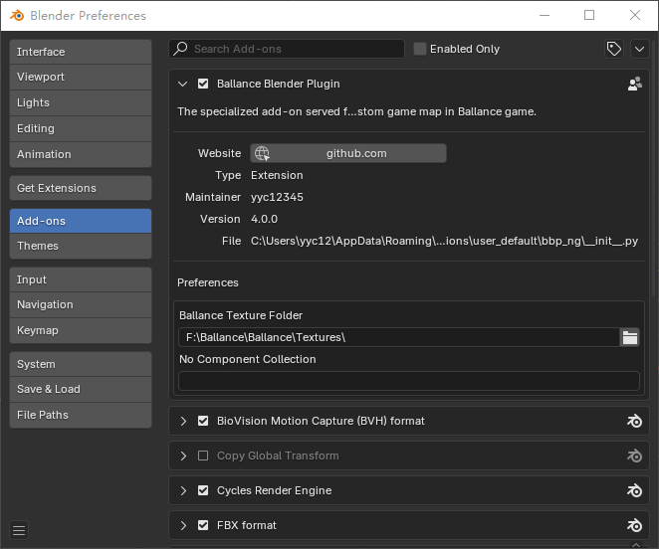This screenshot has height=549, width=659.
Task: Switch to the Themes section
Action: 81,246
